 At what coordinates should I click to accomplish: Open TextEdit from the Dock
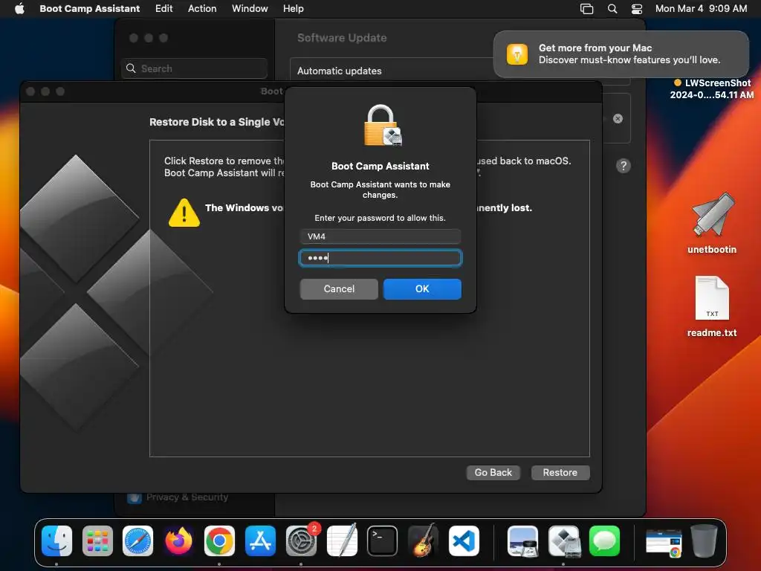(342, 541)
